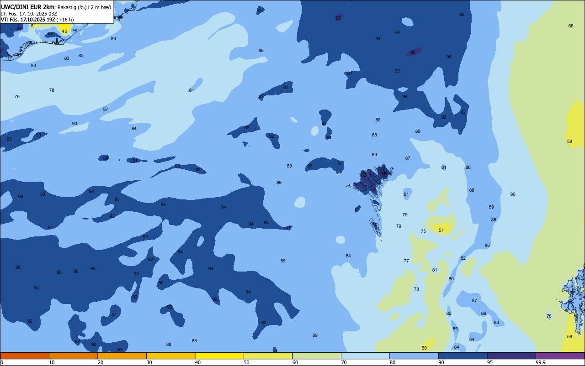The width and height of the screenshot is (585, 366).
Task: Click the value 57 in the yellow spot
Action: [x=441, y=230]
